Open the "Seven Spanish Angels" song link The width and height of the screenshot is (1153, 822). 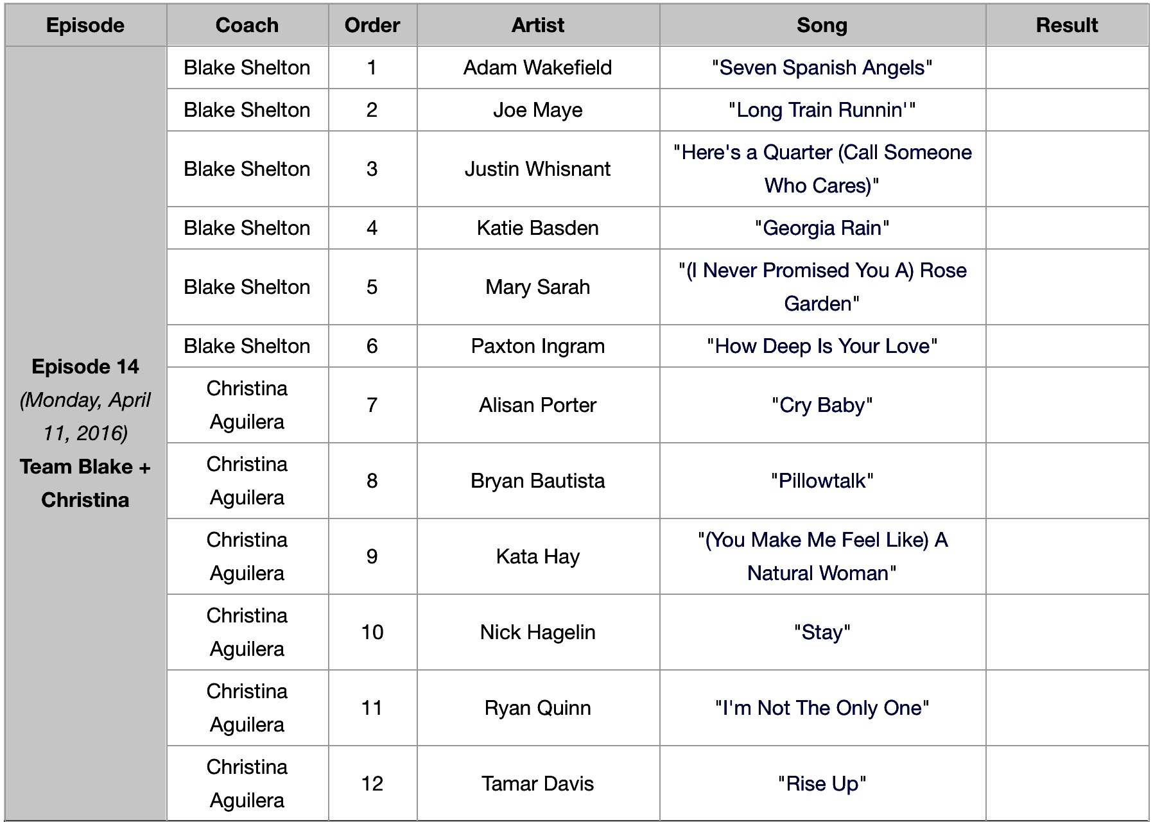[822, 67]
